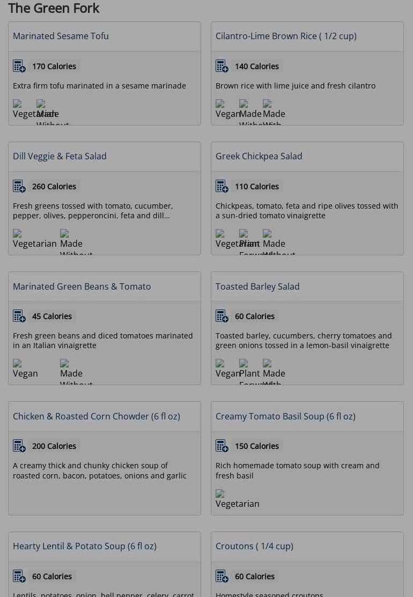Click Vegan icon under Marinated Green Beans
This screenshot has height=597, width=413.
click(25, 369)
